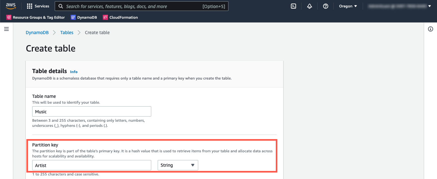437x179 pixels.
Task: Open the info panel circle icon
Action: tap(431, 29)
